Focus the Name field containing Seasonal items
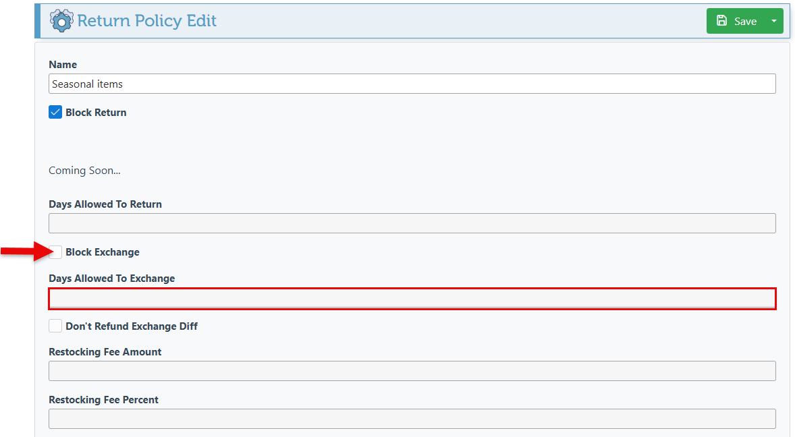 tap(412, 84)
